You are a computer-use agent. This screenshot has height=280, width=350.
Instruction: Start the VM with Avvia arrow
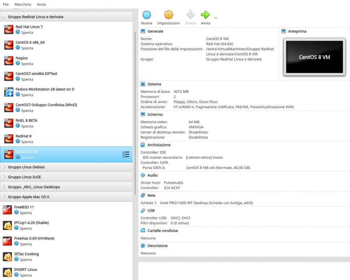click(205, 15)
